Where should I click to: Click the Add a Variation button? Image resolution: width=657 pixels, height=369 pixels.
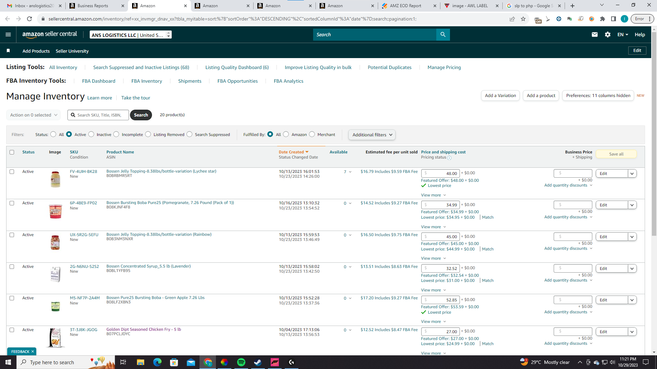click(500, 96)
